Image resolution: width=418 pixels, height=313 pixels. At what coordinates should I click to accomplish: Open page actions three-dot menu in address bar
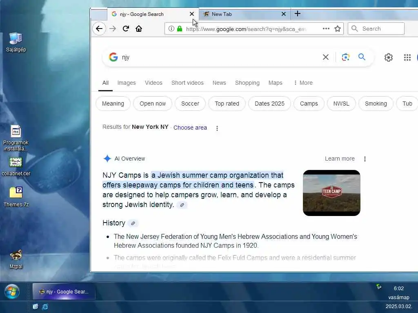click(326, 29)
